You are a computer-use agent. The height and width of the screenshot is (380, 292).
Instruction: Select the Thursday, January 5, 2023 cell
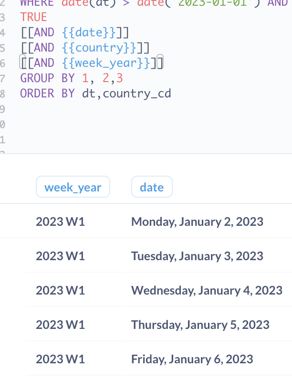point(200,325)
